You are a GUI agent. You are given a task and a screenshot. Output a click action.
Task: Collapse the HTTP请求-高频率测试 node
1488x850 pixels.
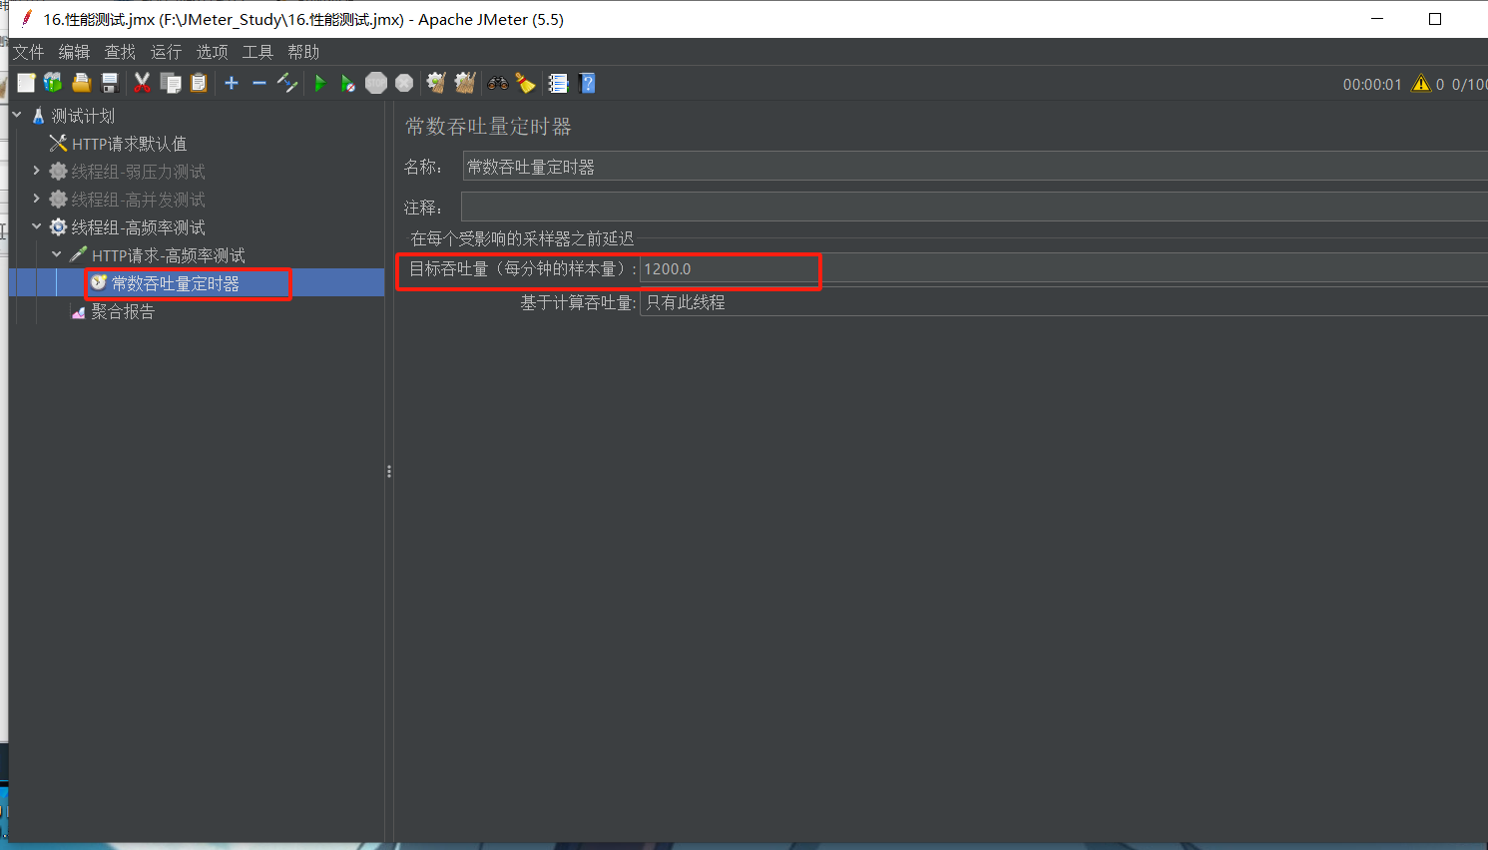[x=57, y=254]
